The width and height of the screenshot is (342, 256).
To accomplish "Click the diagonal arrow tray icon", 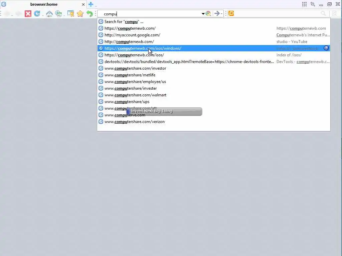I will coord(313,4).
